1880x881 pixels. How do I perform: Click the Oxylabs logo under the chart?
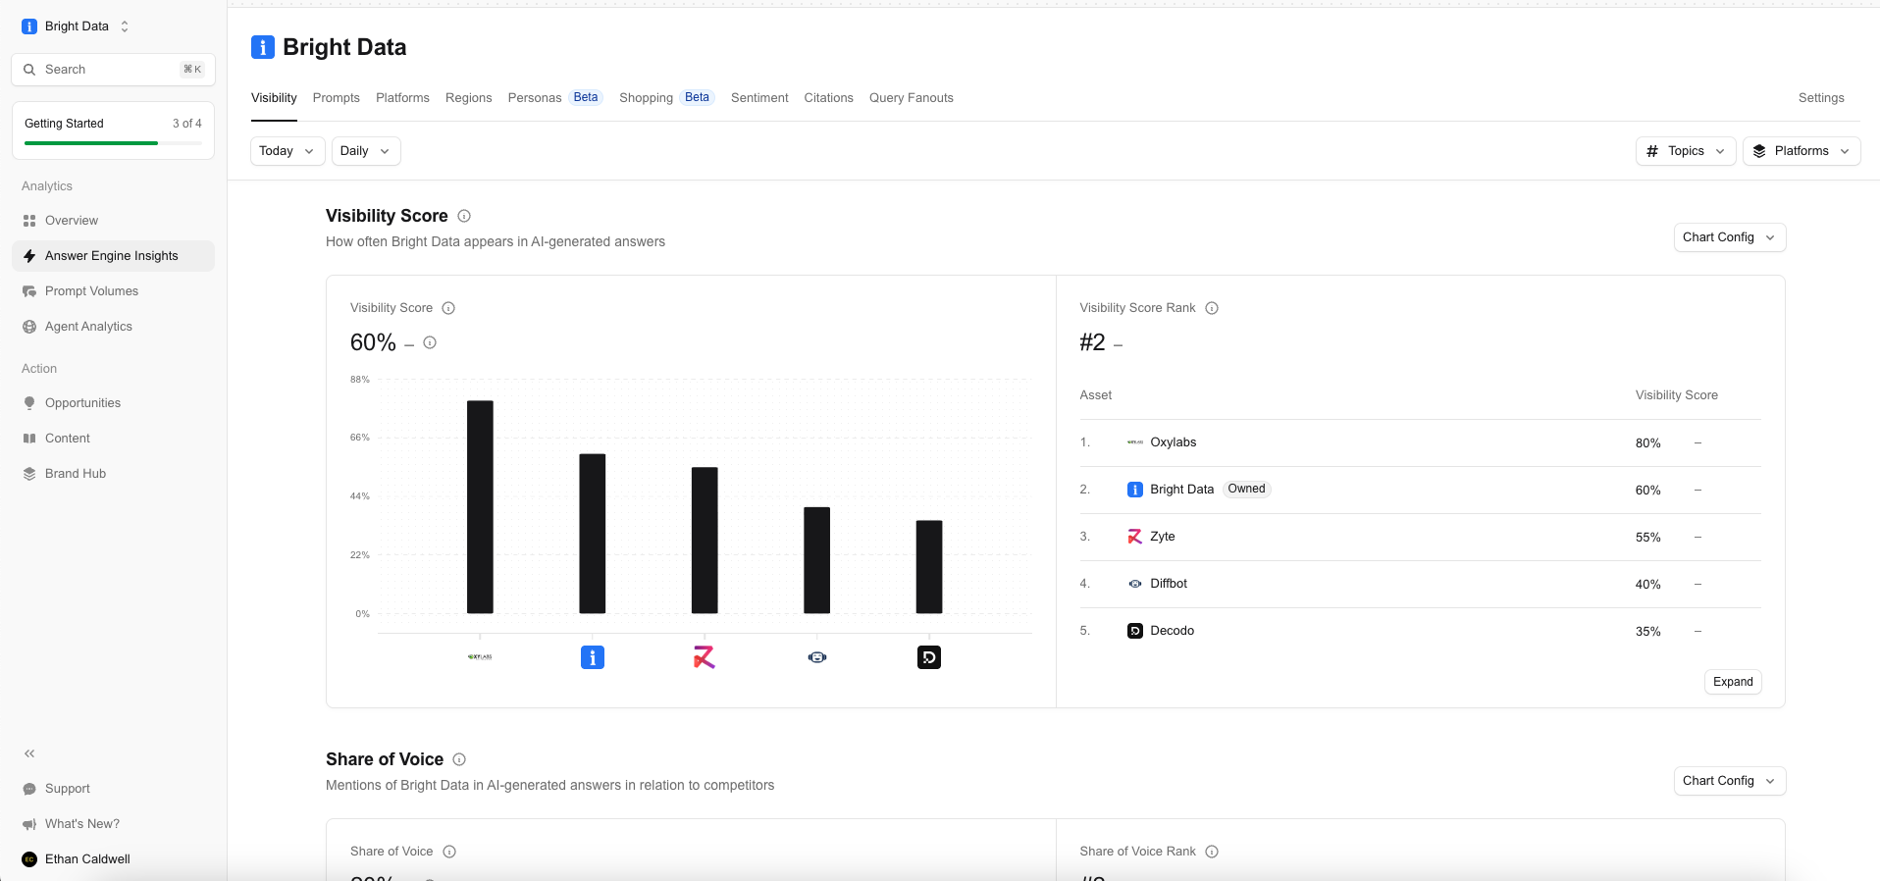(480, 657)
